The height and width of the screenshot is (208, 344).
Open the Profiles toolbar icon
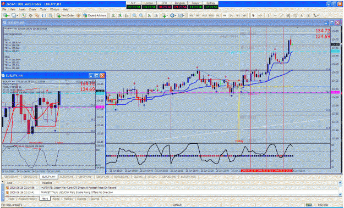14,15
